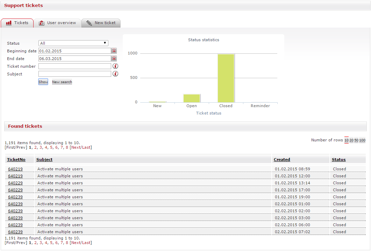Set number of rows to 50
The height and width of the screenshot is (251, 371).
tap(356, 140)
